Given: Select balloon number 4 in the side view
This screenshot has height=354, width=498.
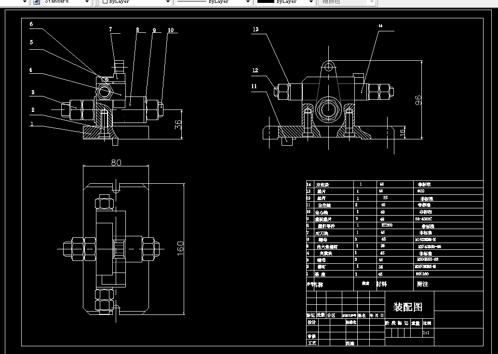Looking at the screenshot, I should coord(30,70).
